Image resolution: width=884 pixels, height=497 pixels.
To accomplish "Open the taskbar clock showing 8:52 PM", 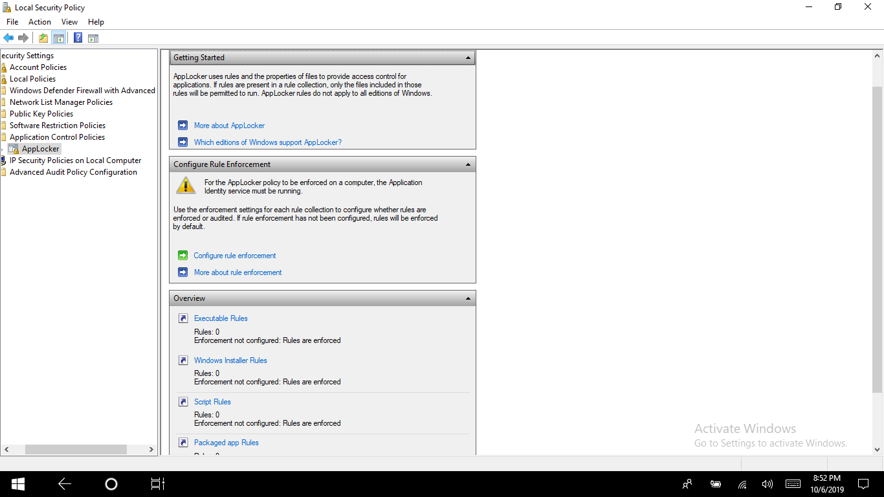I will click(826, 484).
